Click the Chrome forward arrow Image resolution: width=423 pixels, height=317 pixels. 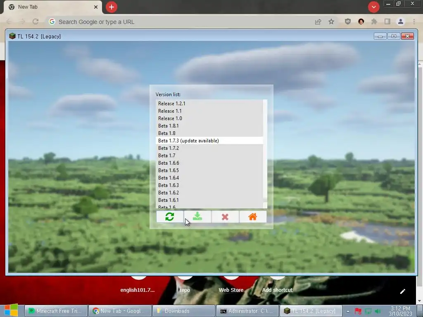22,21
